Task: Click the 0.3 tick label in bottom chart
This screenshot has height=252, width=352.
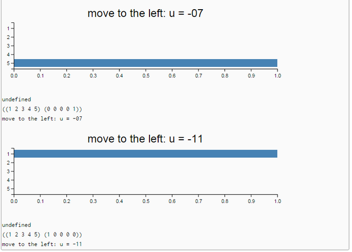Action: point(93,201)
